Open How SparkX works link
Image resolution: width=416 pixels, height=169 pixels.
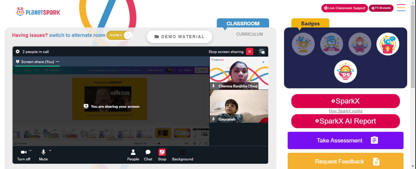(345, 111)
